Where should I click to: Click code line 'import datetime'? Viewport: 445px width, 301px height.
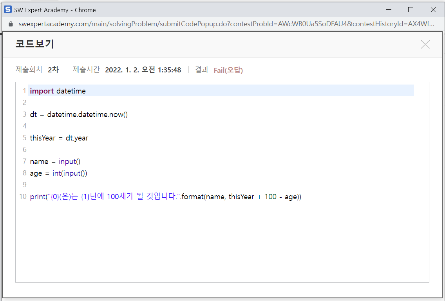click(x=58, y=91)
